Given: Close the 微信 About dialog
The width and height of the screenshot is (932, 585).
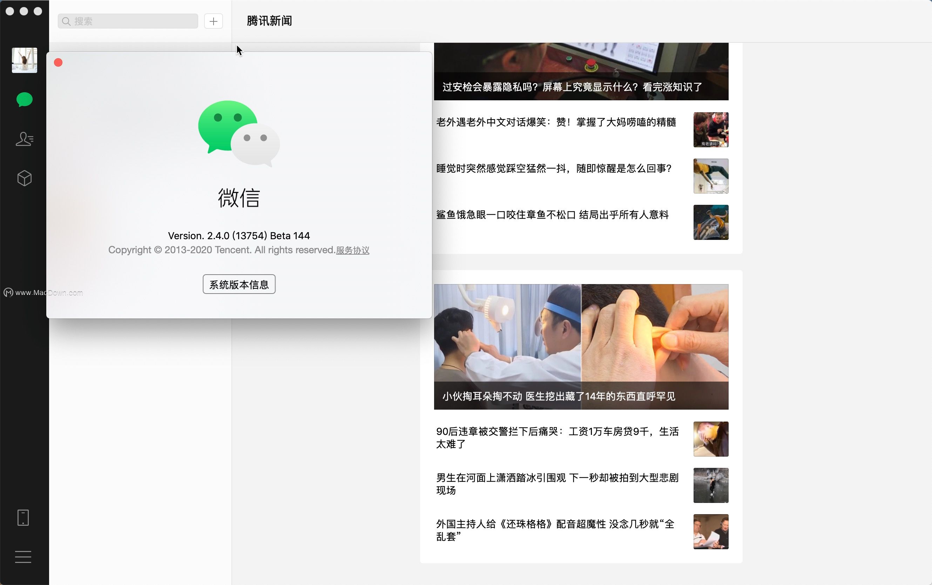Looking at the screenshot, I should 59,63.
